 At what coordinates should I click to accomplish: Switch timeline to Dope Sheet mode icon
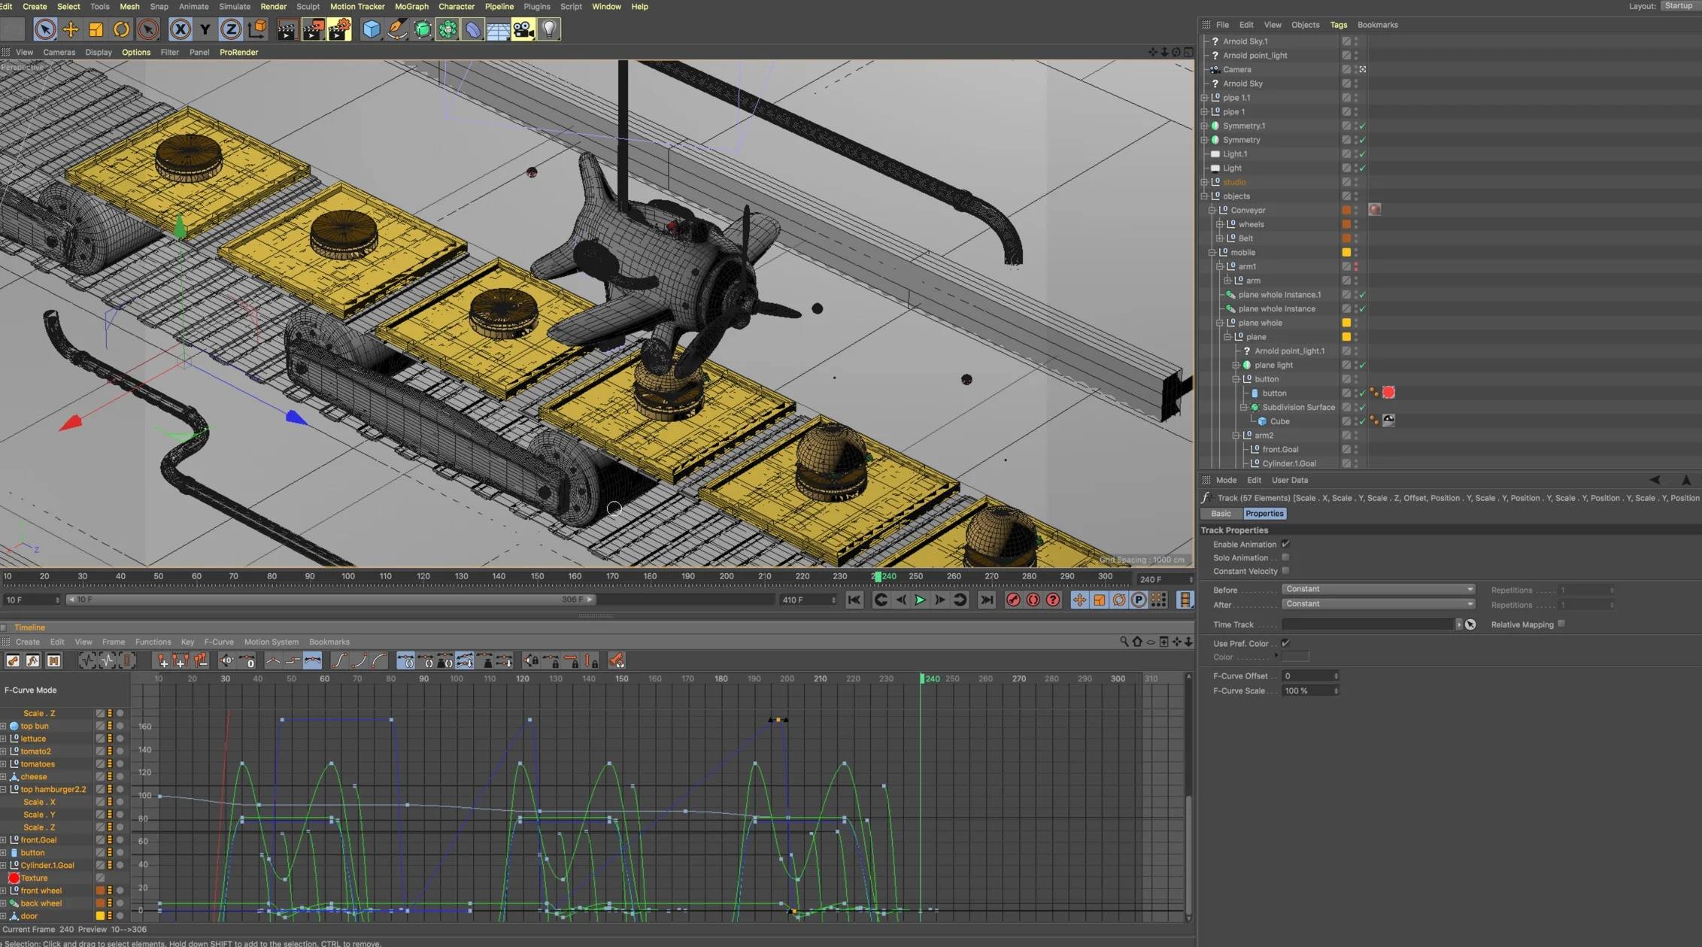(x=13, y=660)
